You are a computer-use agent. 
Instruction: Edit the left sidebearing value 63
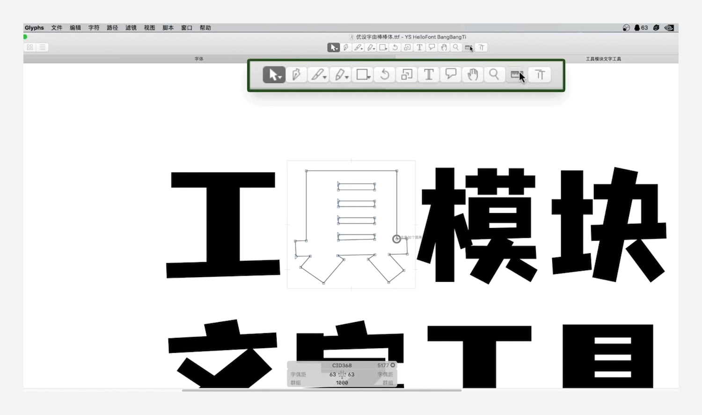(333, 375)
